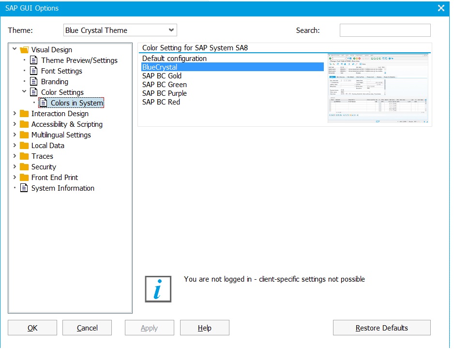Click the Front End Print folder icon
The height and width of the screenshot is (361, 454).
(24, 177)
